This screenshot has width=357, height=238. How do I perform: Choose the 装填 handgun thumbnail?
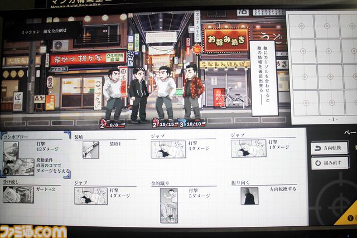pyautogui.click(x=90, y=150)
